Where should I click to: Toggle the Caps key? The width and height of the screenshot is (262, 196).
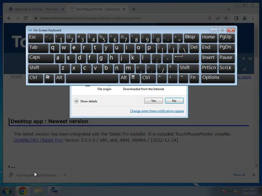click(x=41, y=58)
